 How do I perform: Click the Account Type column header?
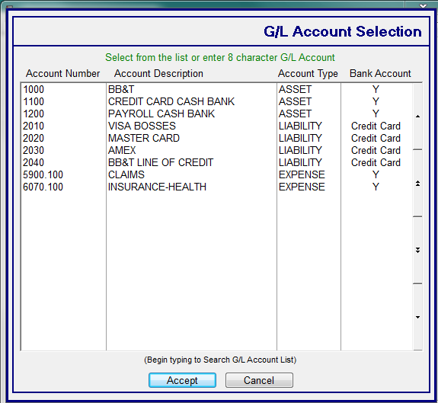[x=308, y=73]
